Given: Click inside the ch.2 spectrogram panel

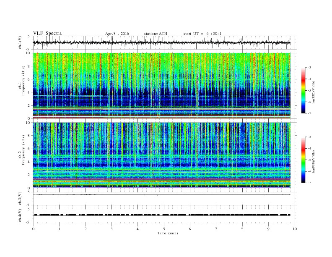Looking at the screenshot, I should click(x=162, y=155).
